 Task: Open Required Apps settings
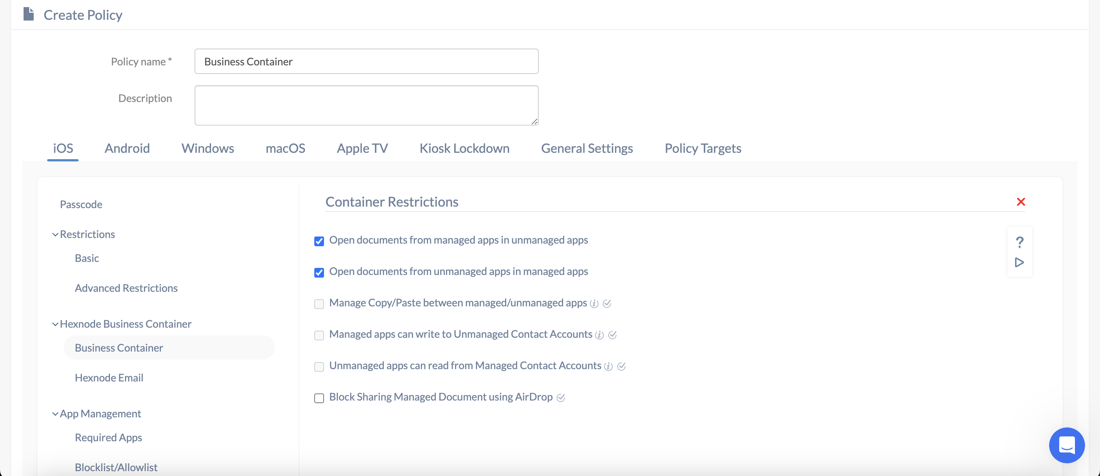click(x=109, y=438)
